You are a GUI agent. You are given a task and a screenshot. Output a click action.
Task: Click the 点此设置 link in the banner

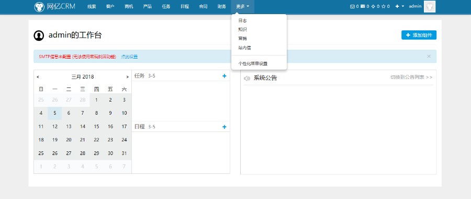click(x=129, y=57)
